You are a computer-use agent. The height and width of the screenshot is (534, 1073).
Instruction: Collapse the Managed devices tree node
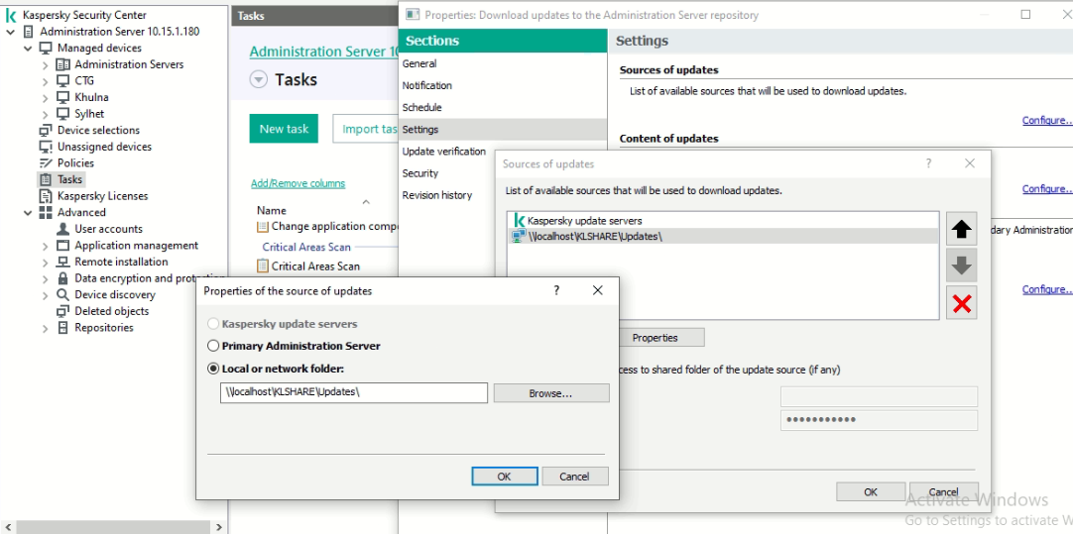coord(28,48)
